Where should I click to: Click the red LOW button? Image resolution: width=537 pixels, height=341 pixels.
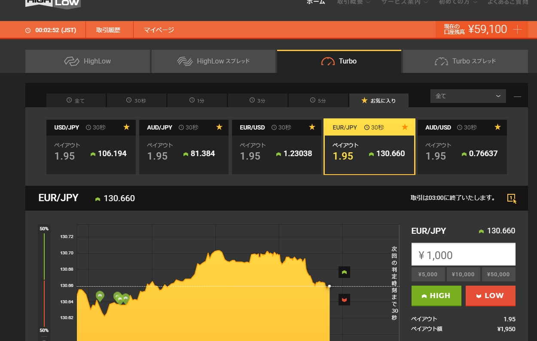tap(491, 296)
